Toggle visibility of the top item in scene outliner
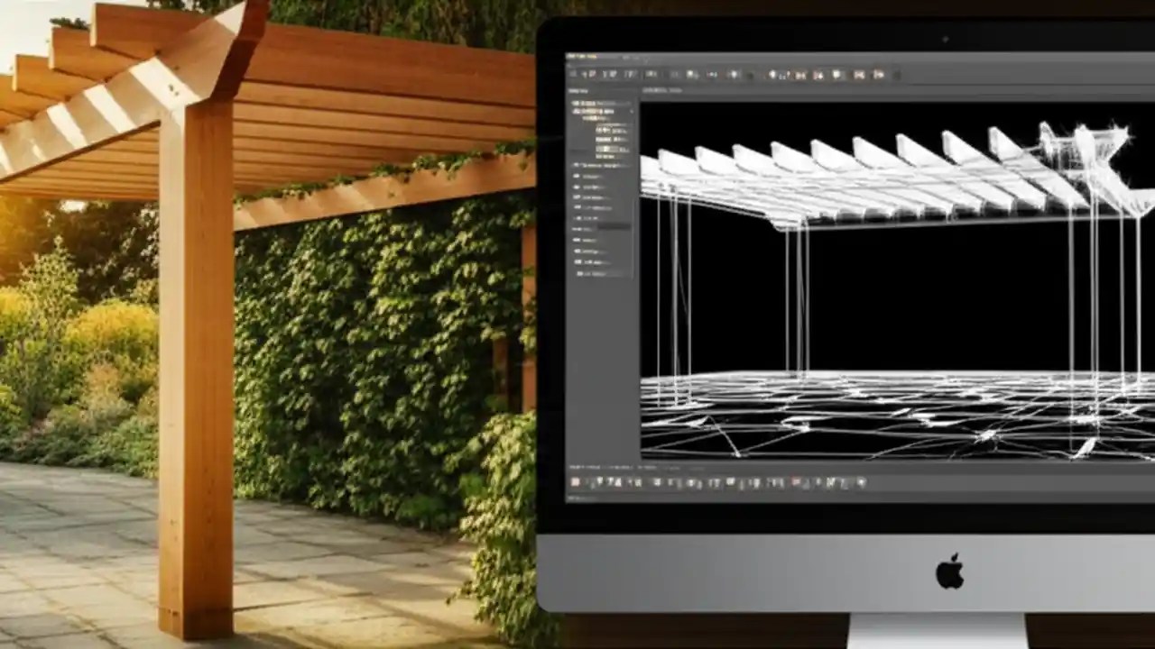The width and height of the screenshot is (1155, 649). click(x=574, y=102)
